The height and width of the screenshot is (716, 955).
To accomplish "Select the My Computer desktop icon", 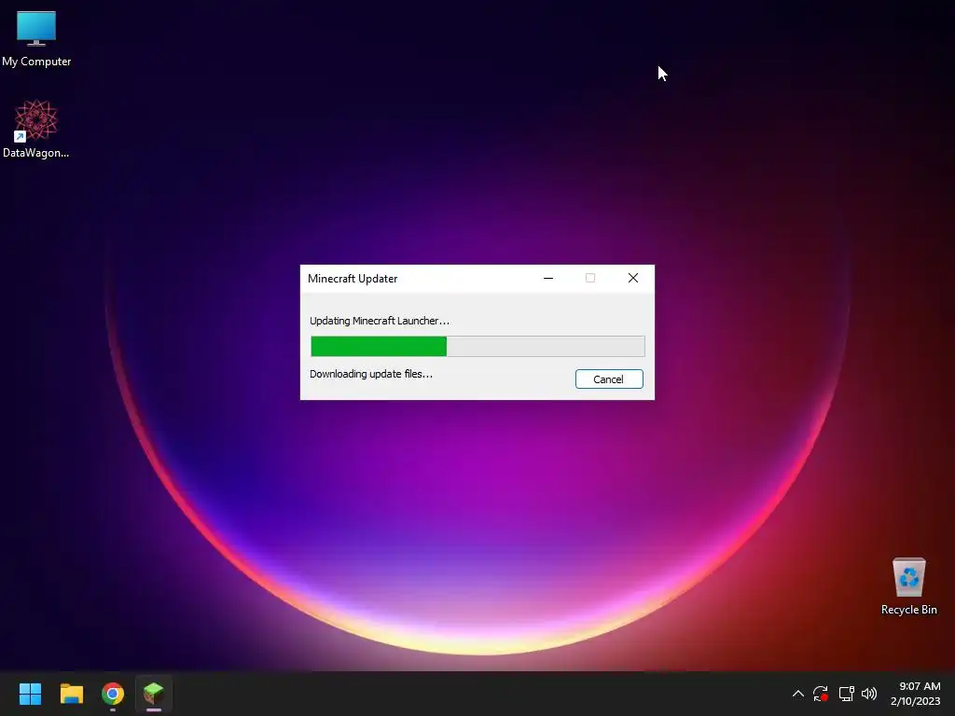I will point(36,38).
